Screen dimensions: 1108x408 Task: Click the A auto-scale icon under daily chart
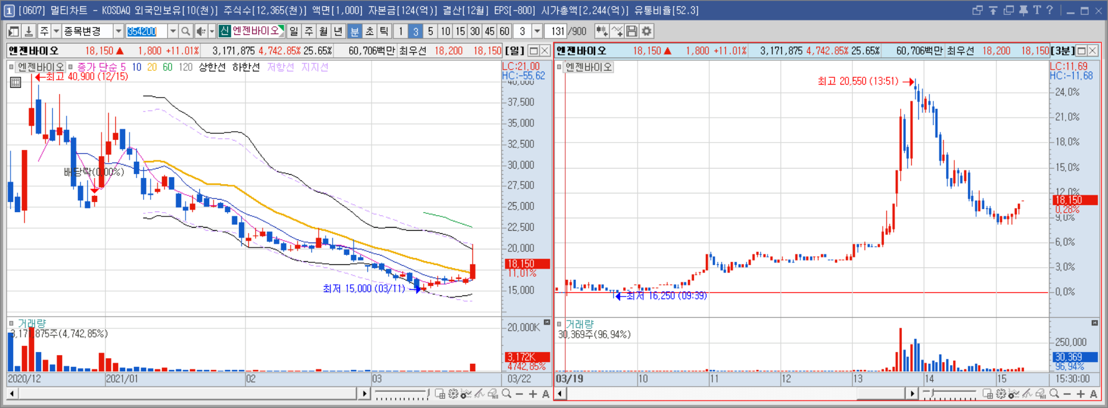click(x=546, y=394)
